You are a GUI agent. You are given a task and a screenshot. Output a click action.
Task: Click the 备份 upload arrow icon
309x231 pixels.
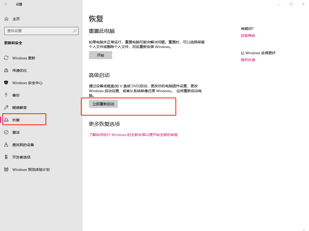[6, 95]
